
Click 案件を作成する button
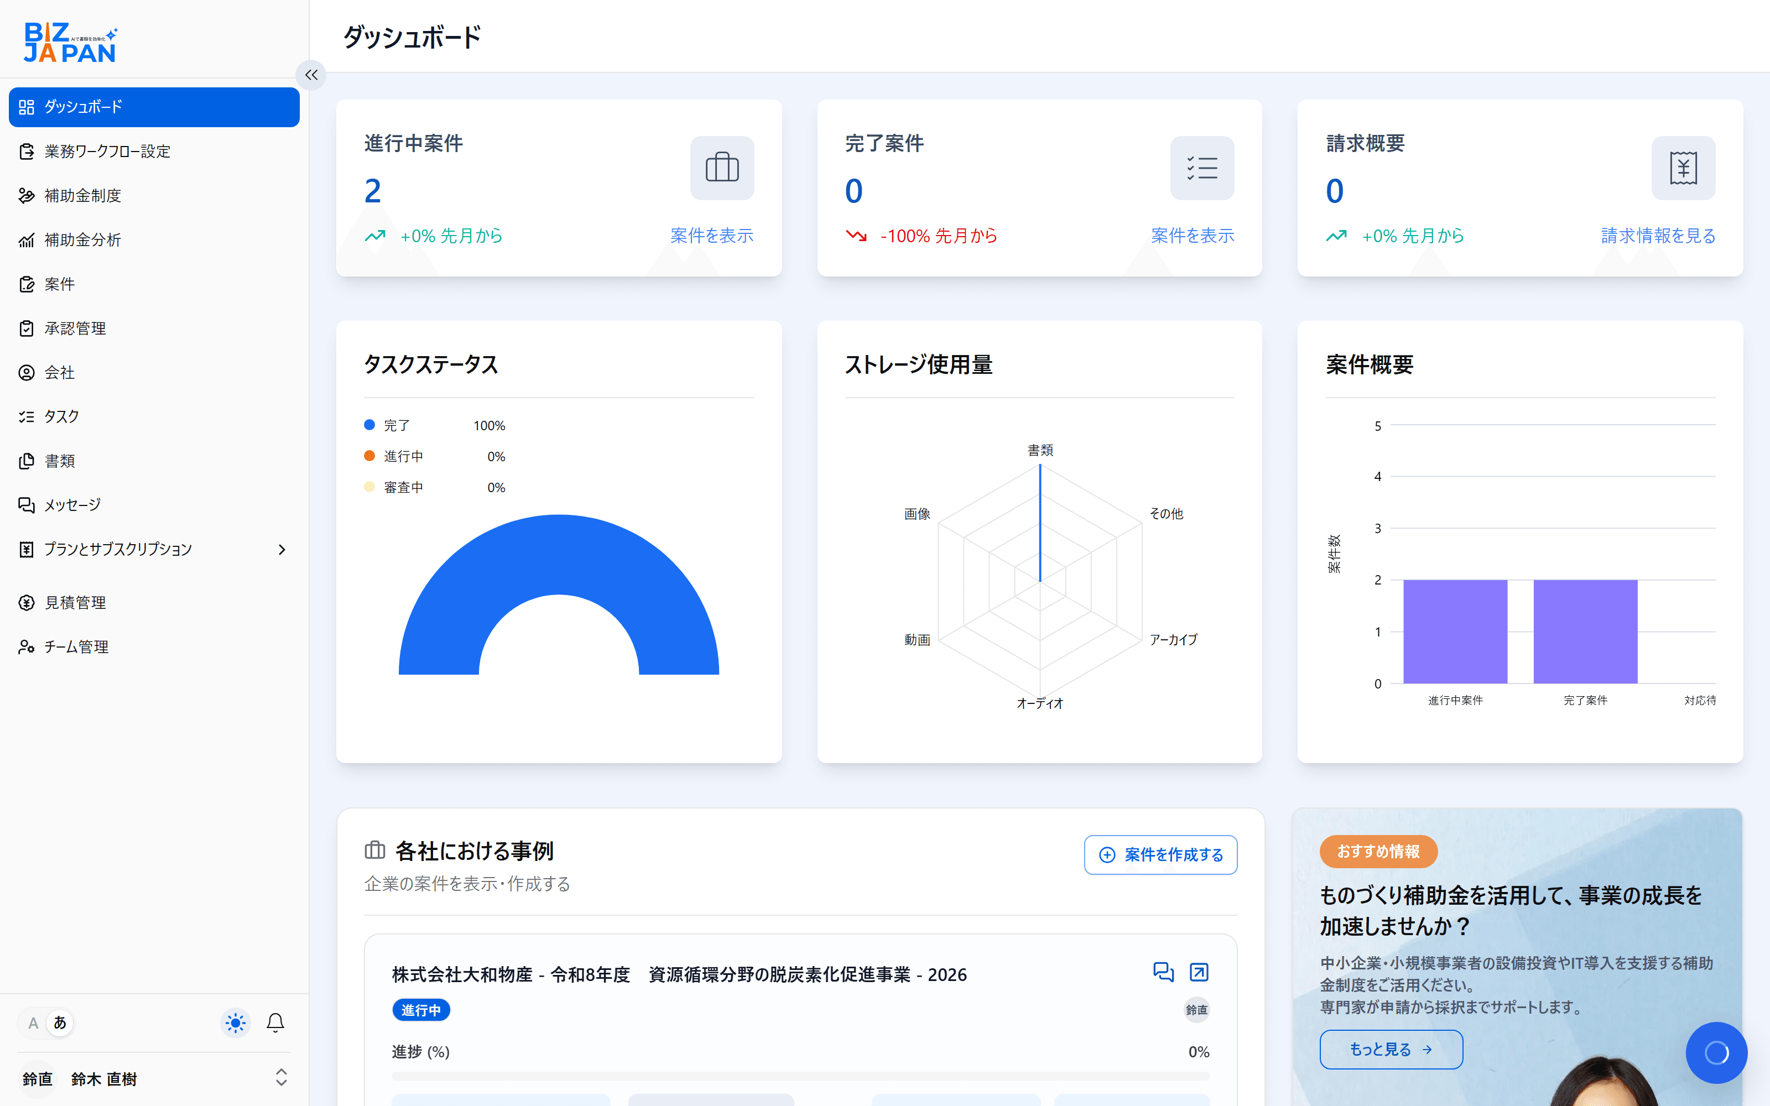coord(1160,854)
